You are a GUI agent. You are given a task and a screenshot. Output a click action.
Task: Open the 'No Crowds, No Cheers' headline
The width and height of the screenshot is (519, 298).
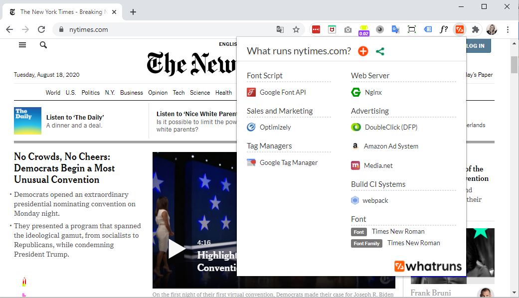pyautogui.click(x=64, y=168)
